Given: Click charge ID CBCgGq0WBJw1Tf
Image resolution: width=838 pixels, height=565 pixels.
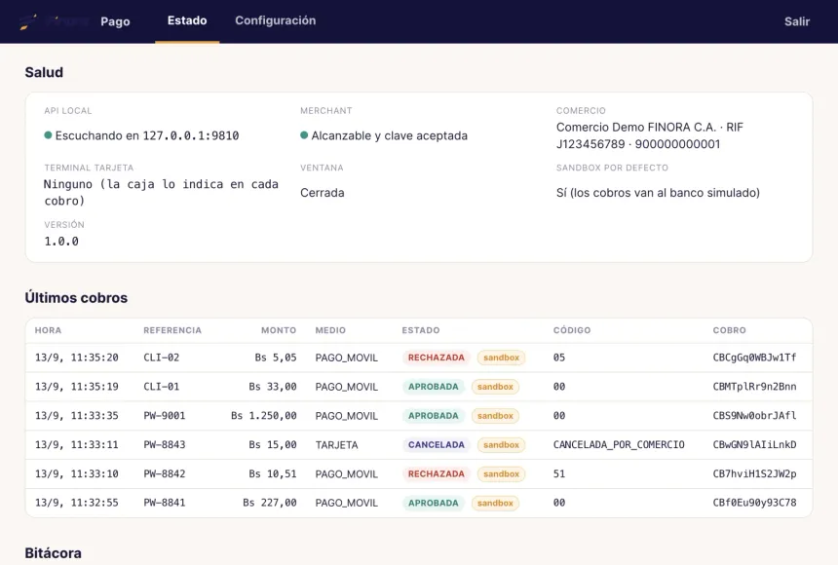Looking at the screenshot, I should [x=754, y=358].
